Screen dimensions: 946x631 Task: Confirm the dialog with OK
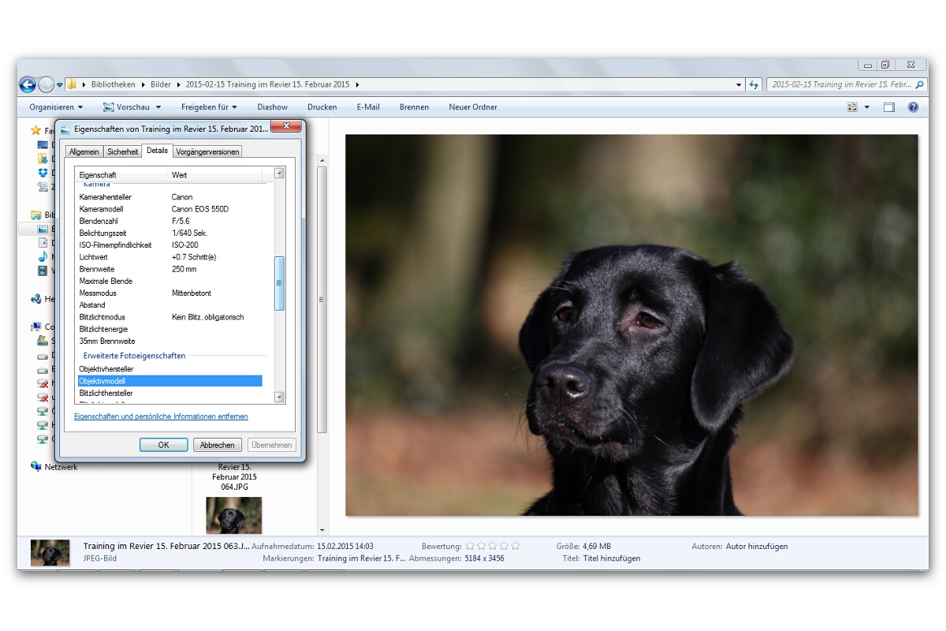[x=163, y=445]
